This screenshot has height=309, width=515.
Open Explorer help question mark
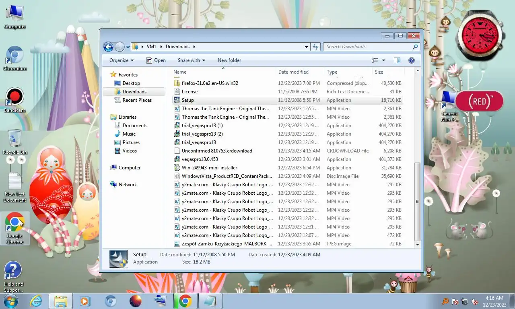(x=411, y=60)
